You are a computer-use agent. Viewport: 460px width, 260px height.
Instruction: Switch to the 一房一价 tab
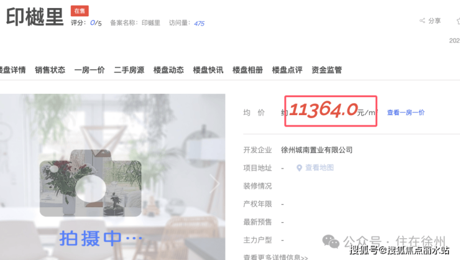point(90,70)
